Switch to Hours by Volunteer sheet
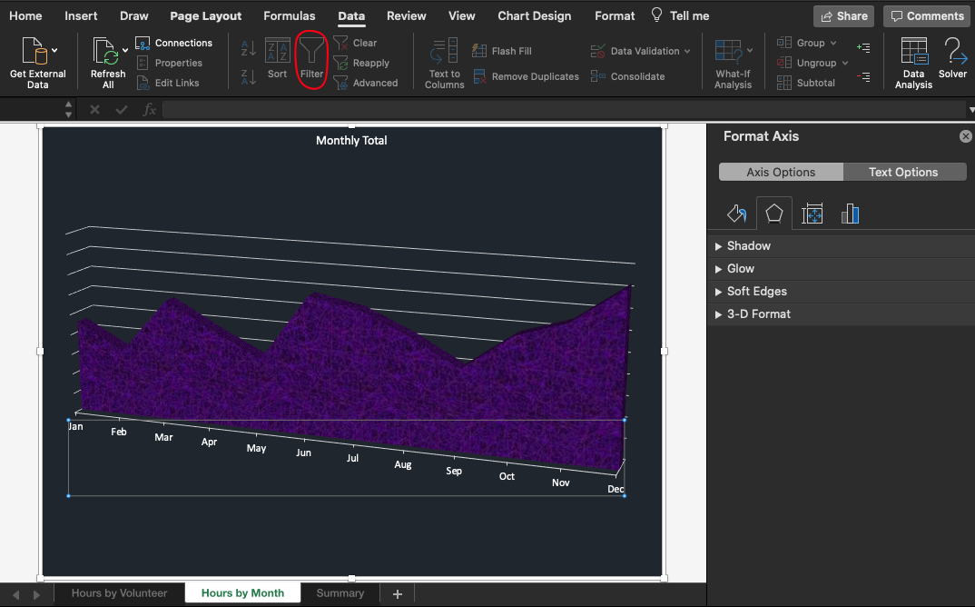 tap(120, 593)
